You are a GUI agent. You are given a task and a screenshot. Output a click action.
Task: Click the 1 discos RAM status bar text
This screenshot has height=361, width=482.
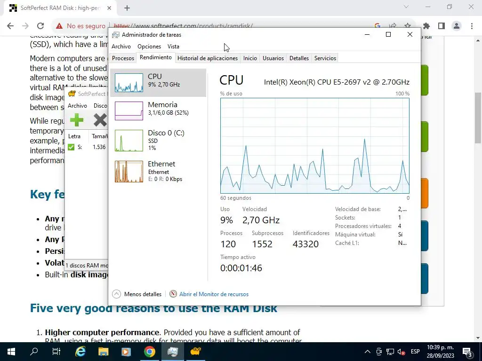[87, 266]
